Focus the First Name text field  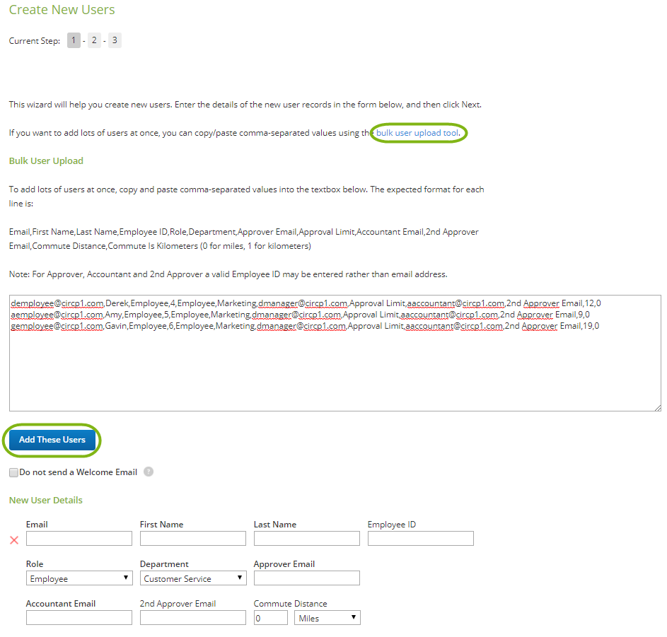tap(192, 538)
